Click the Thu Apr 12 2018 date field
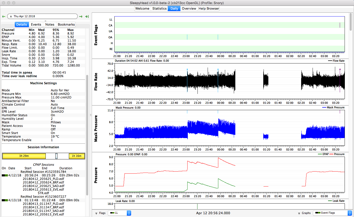The image size is (354, 217). (x=42, y=16)
